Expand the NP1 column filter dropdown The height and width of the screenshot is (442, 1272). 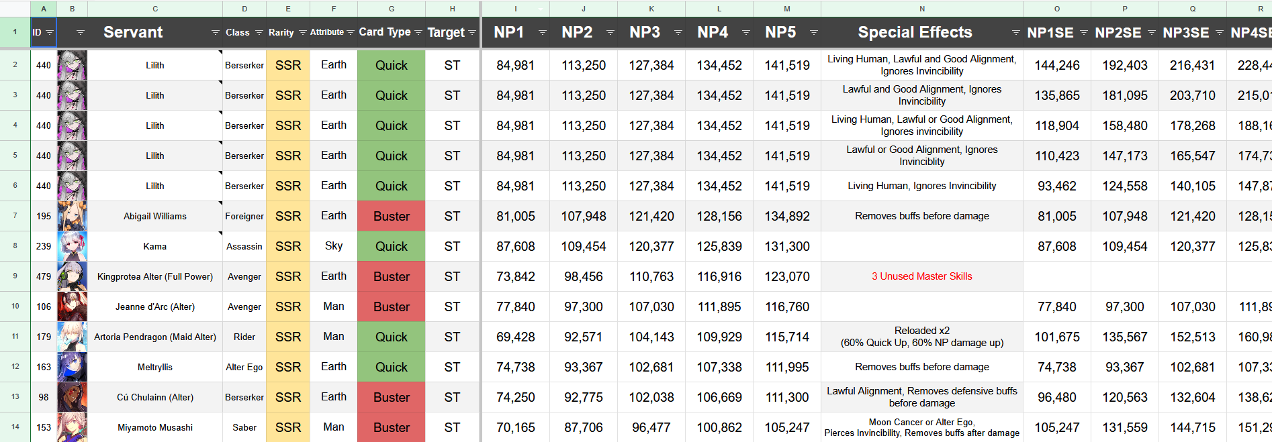click(543, 32)
